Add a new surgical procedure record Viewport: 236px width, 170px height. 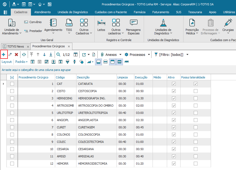3,54
